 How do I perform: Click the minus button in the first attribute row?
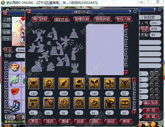coord(157,73)
